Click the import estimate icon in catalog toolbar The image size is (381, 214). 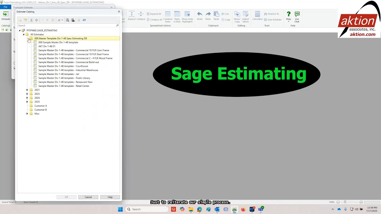pyautogui.click(x=68, y=20)
